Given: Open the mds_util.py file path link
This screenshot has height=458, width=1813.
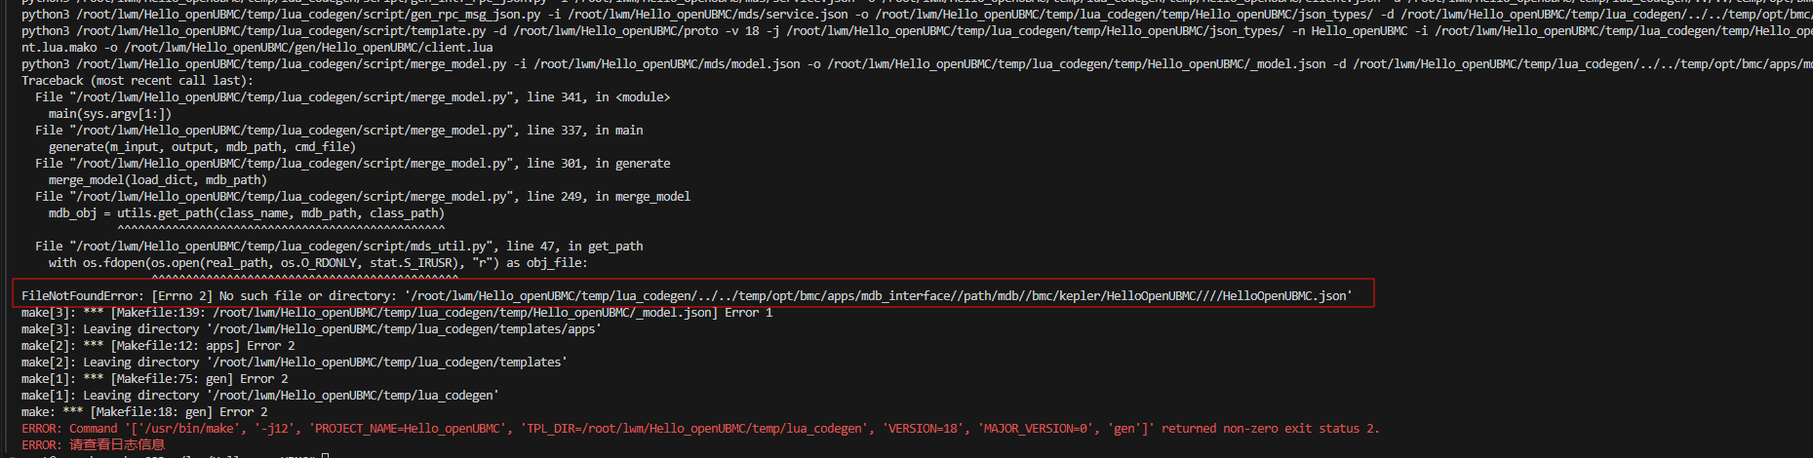Looking at the screenshot, I should point(281,247).
